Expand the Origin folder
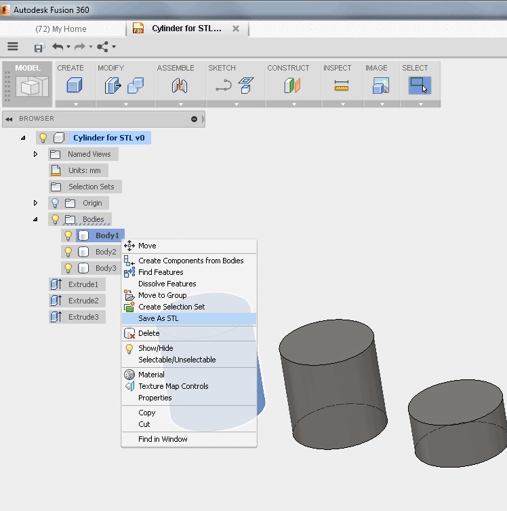507x511 pixels. pos(35,203)
